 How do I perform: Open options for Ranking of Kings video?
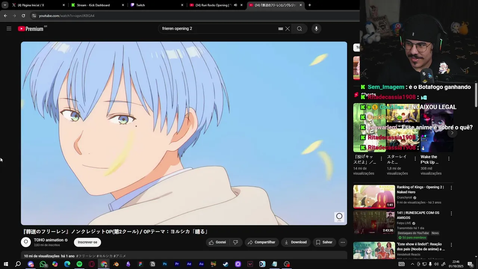tap(451, 188)
